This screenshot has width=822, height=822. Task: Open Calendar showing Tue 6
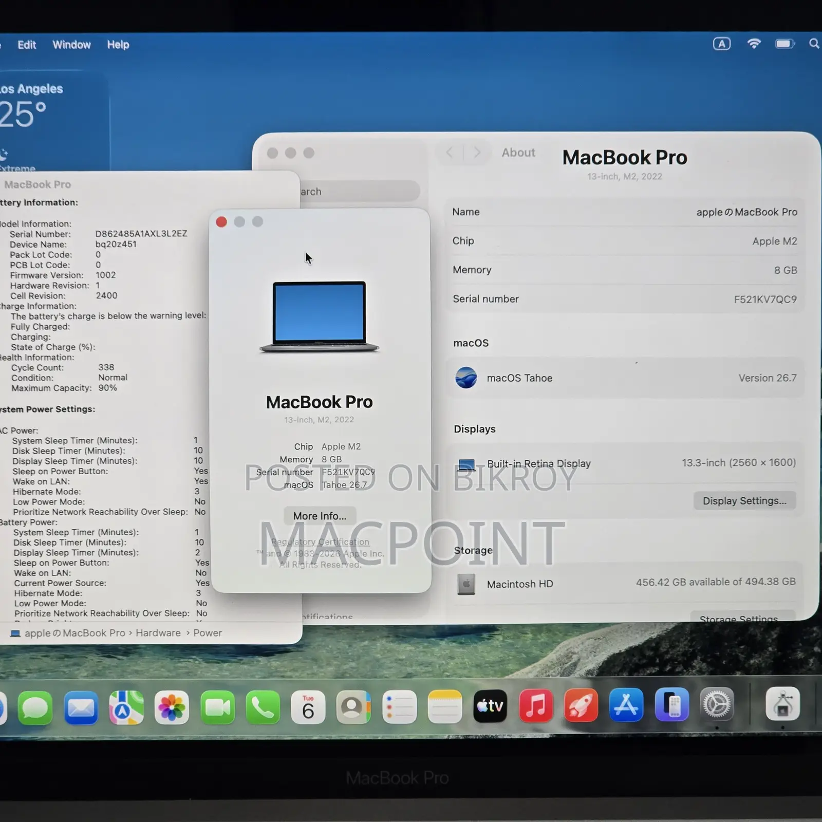[308, 707]
